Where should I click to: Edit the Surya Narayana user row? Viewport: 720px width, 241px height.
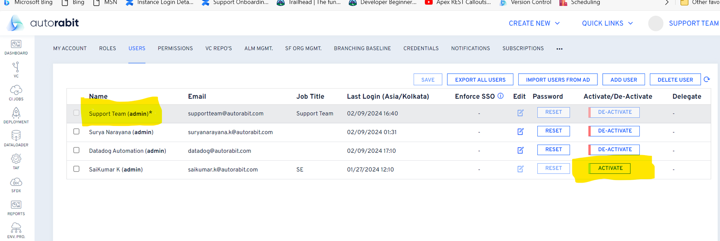pos(520,132)
